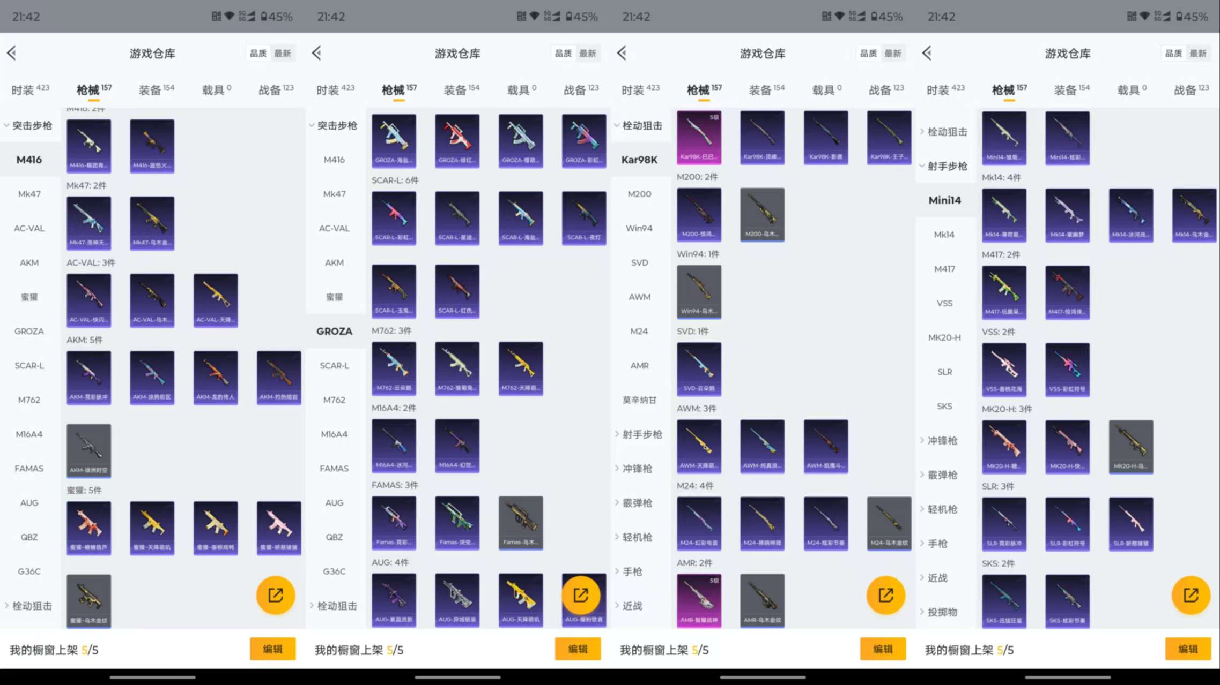Select 莫辛纳甘 in the sniper list
The image size is (1220, 685).
[x=639, y=400]
